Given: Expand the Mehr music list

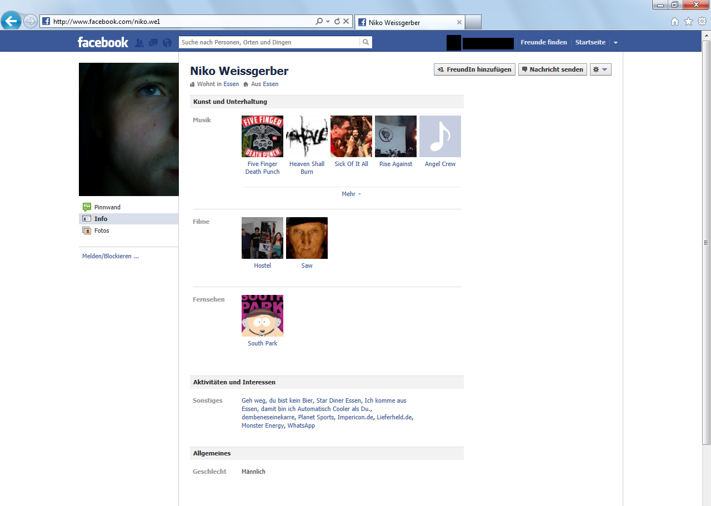Looking at the screenshot, I should pyautogui.click(x=351, y=194).
